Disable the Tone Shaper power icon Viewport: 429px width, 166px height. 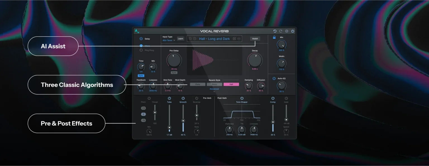click(242, 98)
